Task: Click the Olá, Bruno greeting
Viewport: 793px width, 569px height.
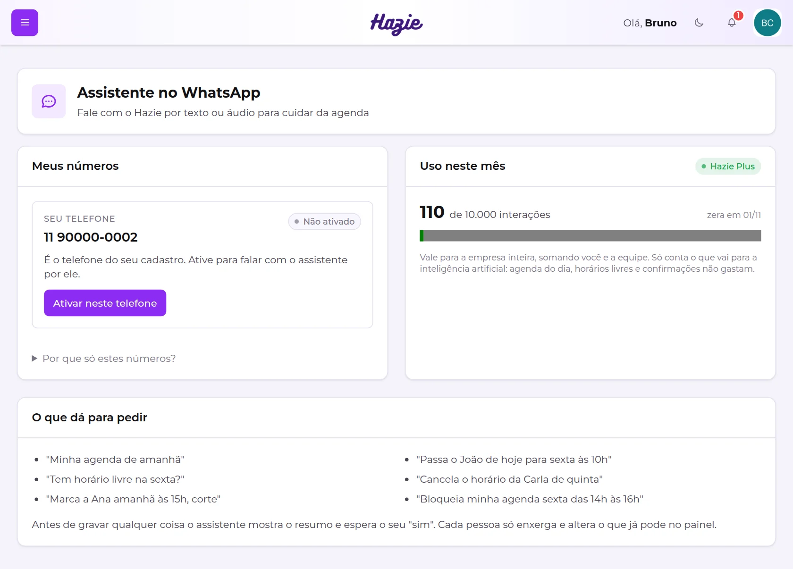Action: [x=650, y=23]
